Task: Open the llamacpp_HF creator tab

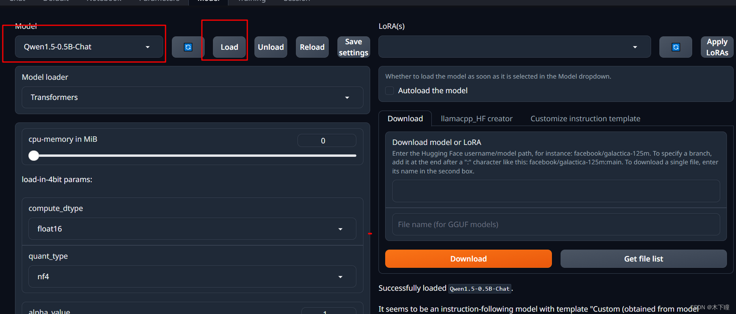Action: click(476, 118)
